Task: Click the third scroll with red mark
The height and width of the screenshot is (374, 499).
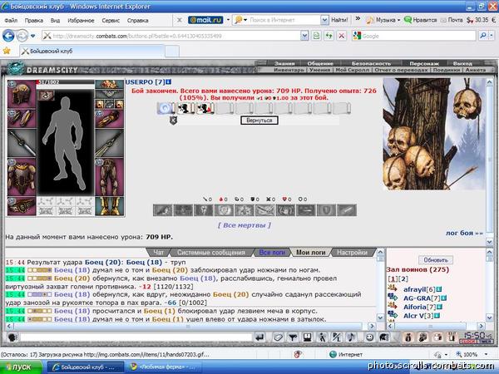Action: pyautogui.click(x=205, y=108)
